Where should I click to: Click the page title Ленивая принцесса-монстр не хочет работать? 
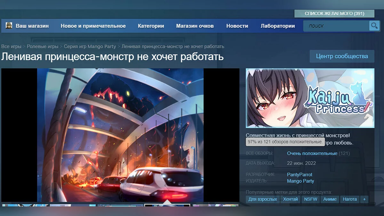[x=112, y=57]
